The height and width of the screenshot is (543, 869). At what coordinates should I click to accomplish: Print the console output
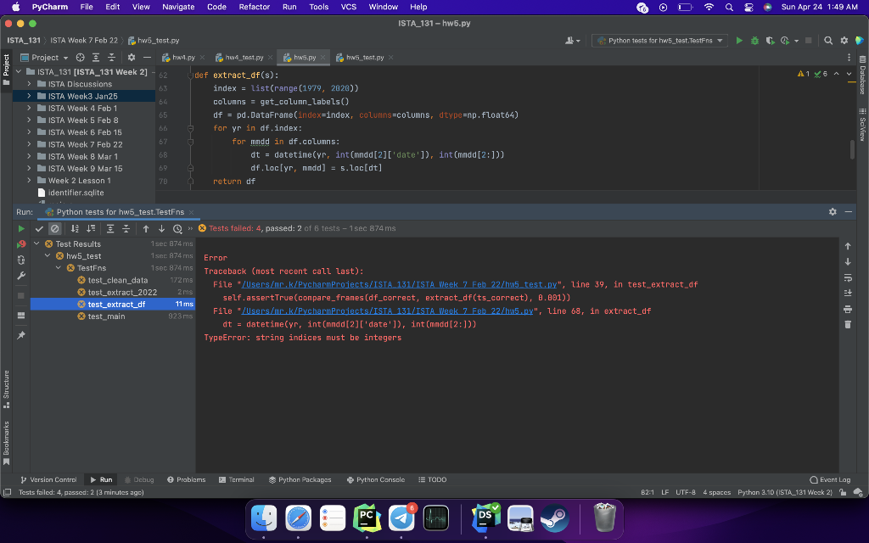pos(848,309)
